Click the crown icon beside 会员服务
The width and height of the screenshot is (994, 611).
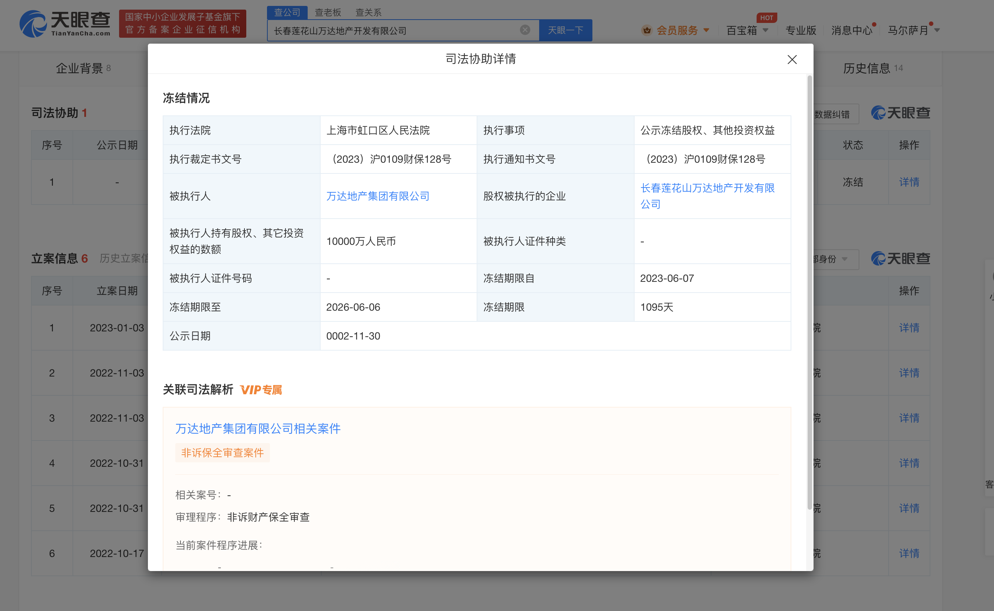coord(647,30)
